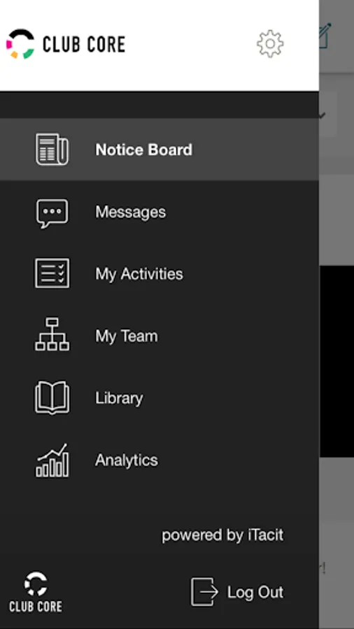Click the Library open book icon

click(52, 398)
